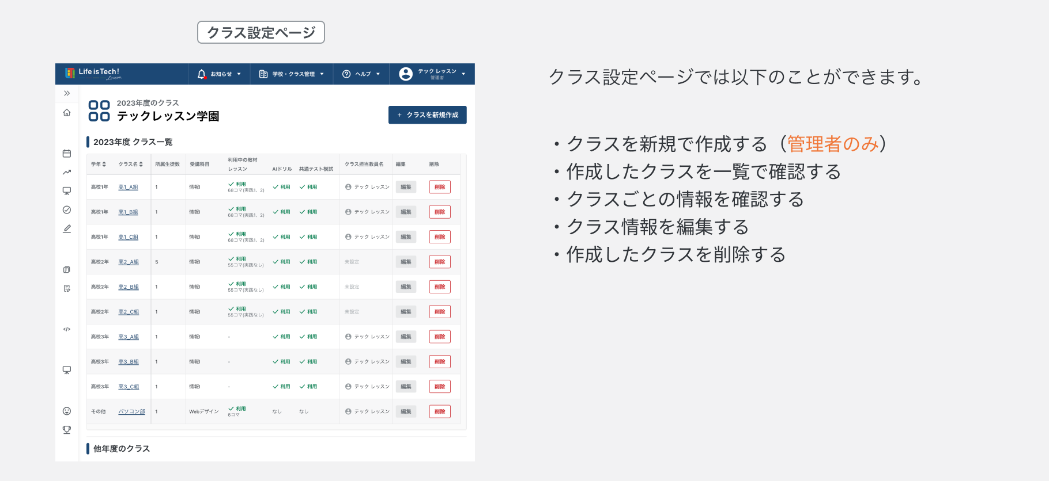Open the 高3_C組 class link
The width and height of the screenshot is (1049, 481).
(129, 387)
